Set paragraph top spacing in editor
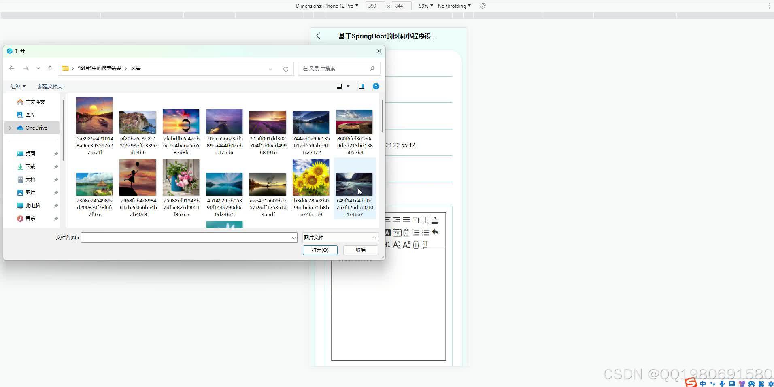This screenshot has width=774, height=387. 435,221
